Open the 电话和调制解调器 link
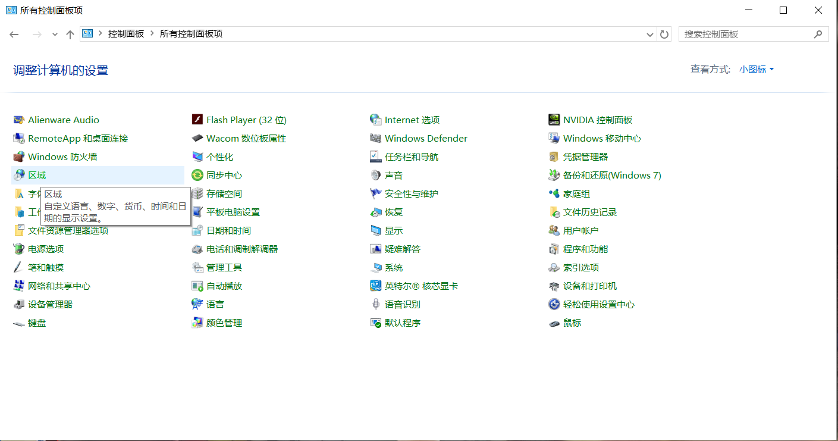This screenshot has width=838, height=441. click(x=242, y=249)
